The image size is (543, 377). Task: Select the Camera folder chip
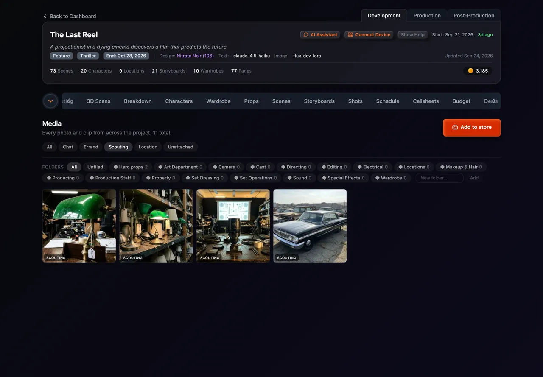(x=226, y=167)
